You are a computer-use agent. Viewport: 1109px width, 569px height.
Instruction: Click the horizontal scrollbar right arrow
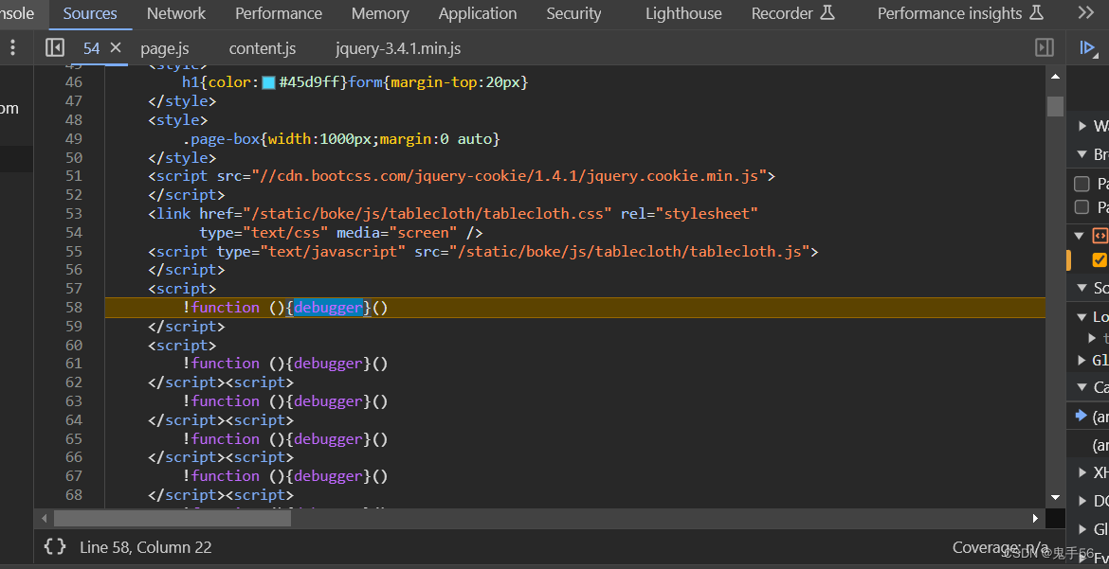coord(1035,518)
